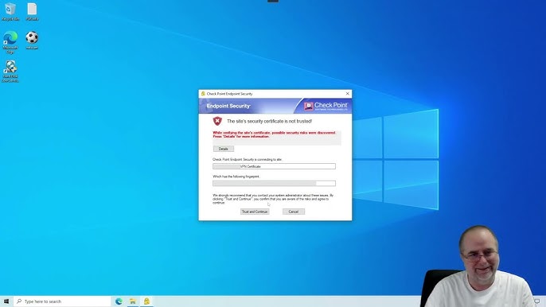Cancel the certificate trust dialog
The image size is (546, 307).
tap(294, 212)
